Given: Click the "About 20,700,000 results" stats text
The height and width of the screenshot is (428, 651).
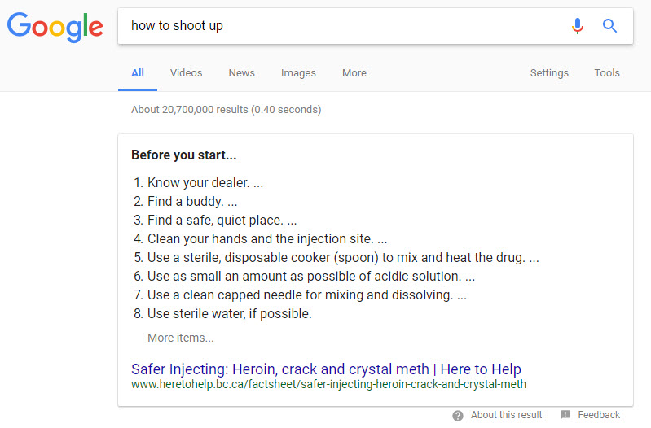Looking at the screenshot, I should pyautogui.click(x=226, y=109).
